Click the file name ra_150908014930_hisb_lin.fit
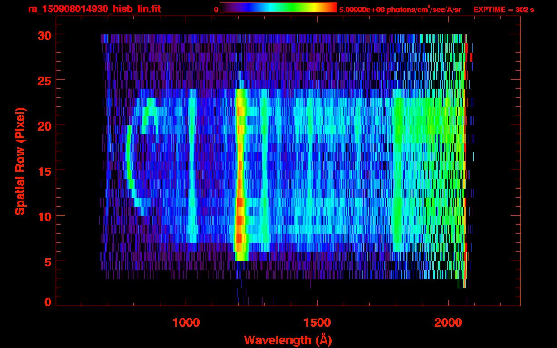 pos(94,9)
